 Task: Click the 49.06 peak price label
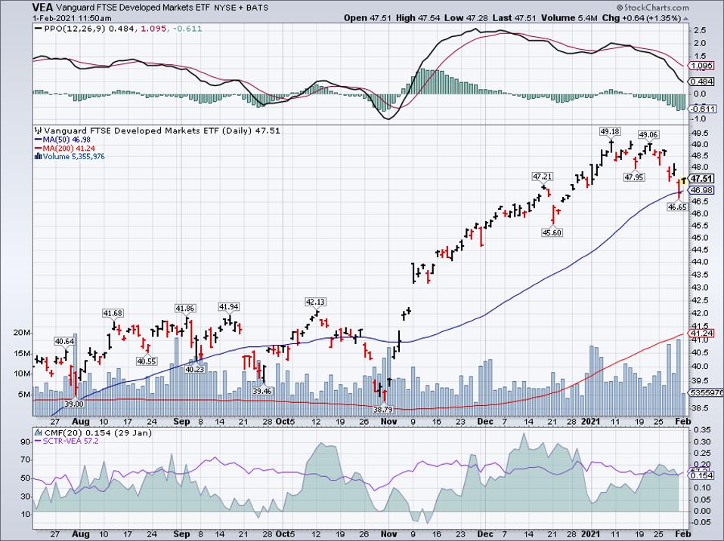[x=648, y=135]
